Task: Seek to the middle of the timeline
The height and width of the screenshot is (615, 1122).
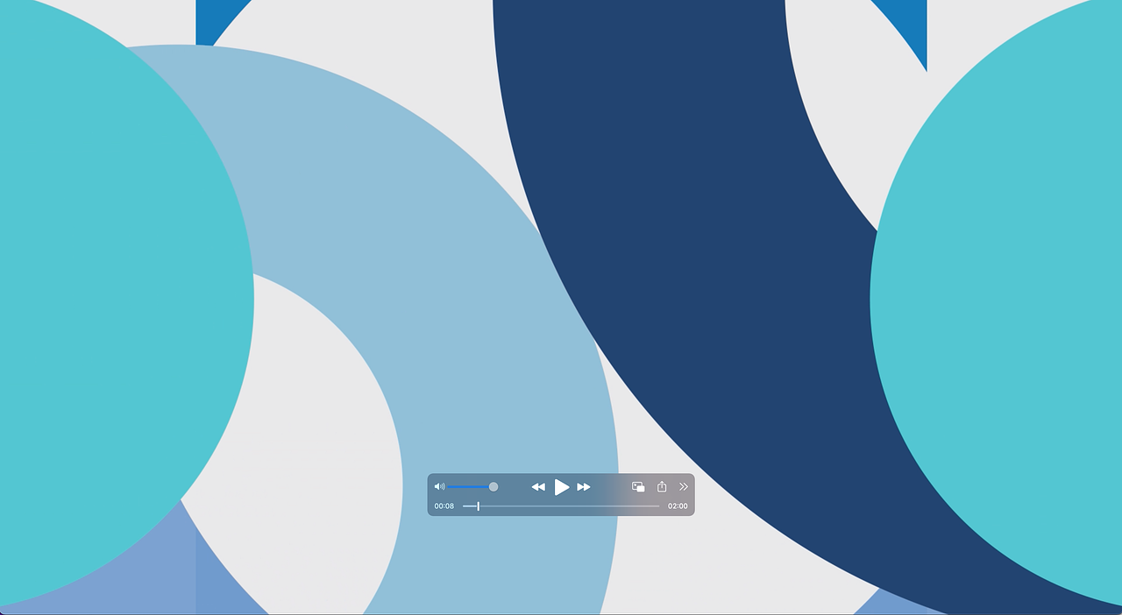Action: (x=561, y=506)
